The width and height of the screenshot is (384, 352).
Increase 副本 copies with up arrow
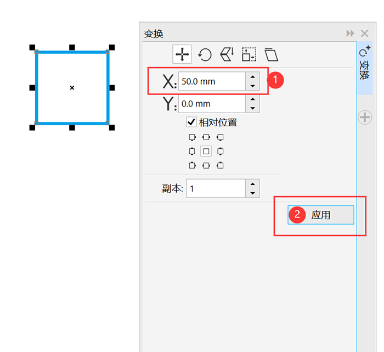(x=252, y=184)
